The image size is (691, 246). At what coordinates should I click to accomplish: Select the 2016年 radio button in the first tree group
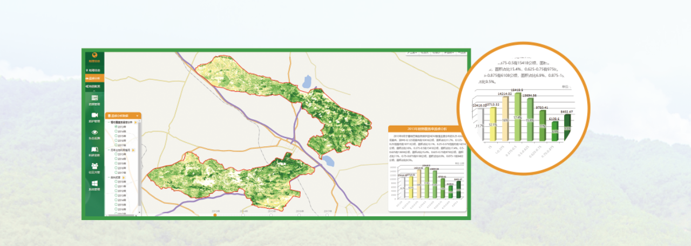point(116,140)
